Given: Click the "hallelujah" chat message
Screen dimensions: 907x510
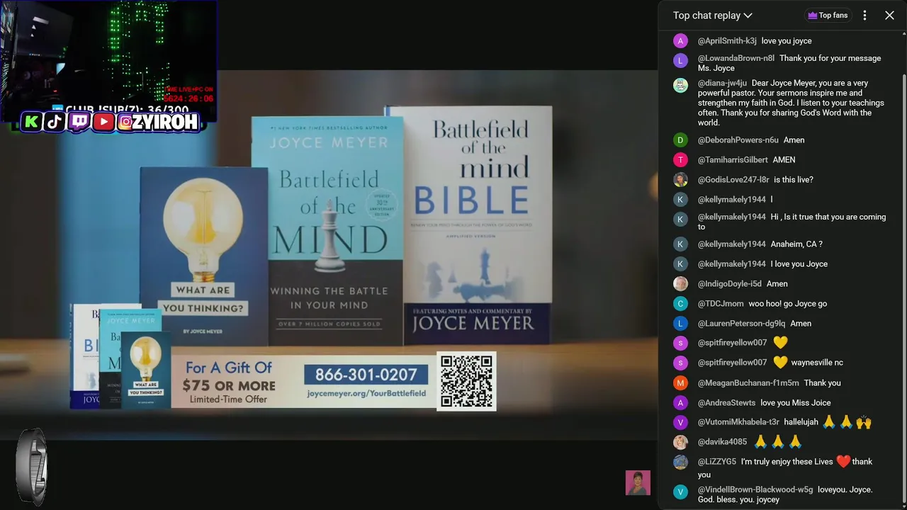Looking at the screenshot, I should 801,422.
